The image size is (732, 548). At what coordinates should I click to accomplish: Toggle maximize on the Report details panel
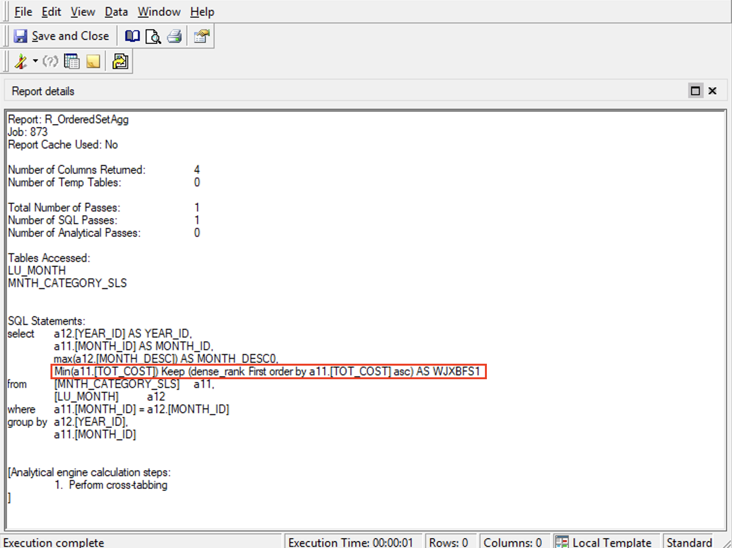[x=696, y=90]
